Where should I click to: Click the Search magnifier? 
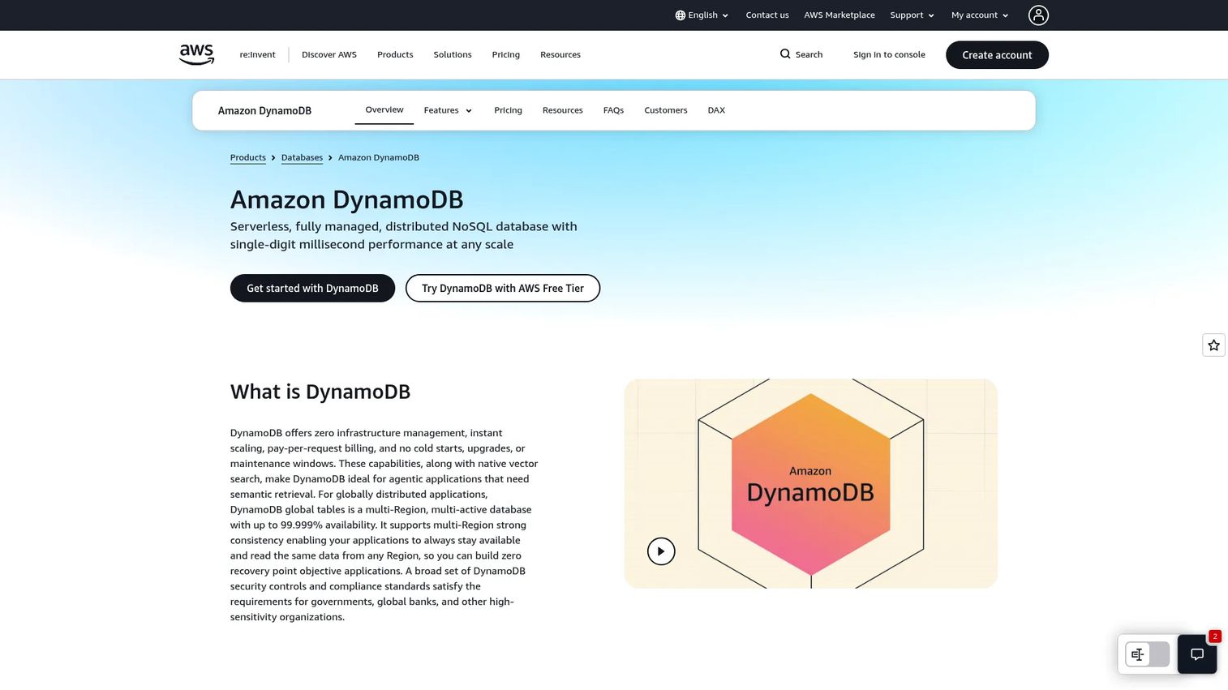[785, 54]
